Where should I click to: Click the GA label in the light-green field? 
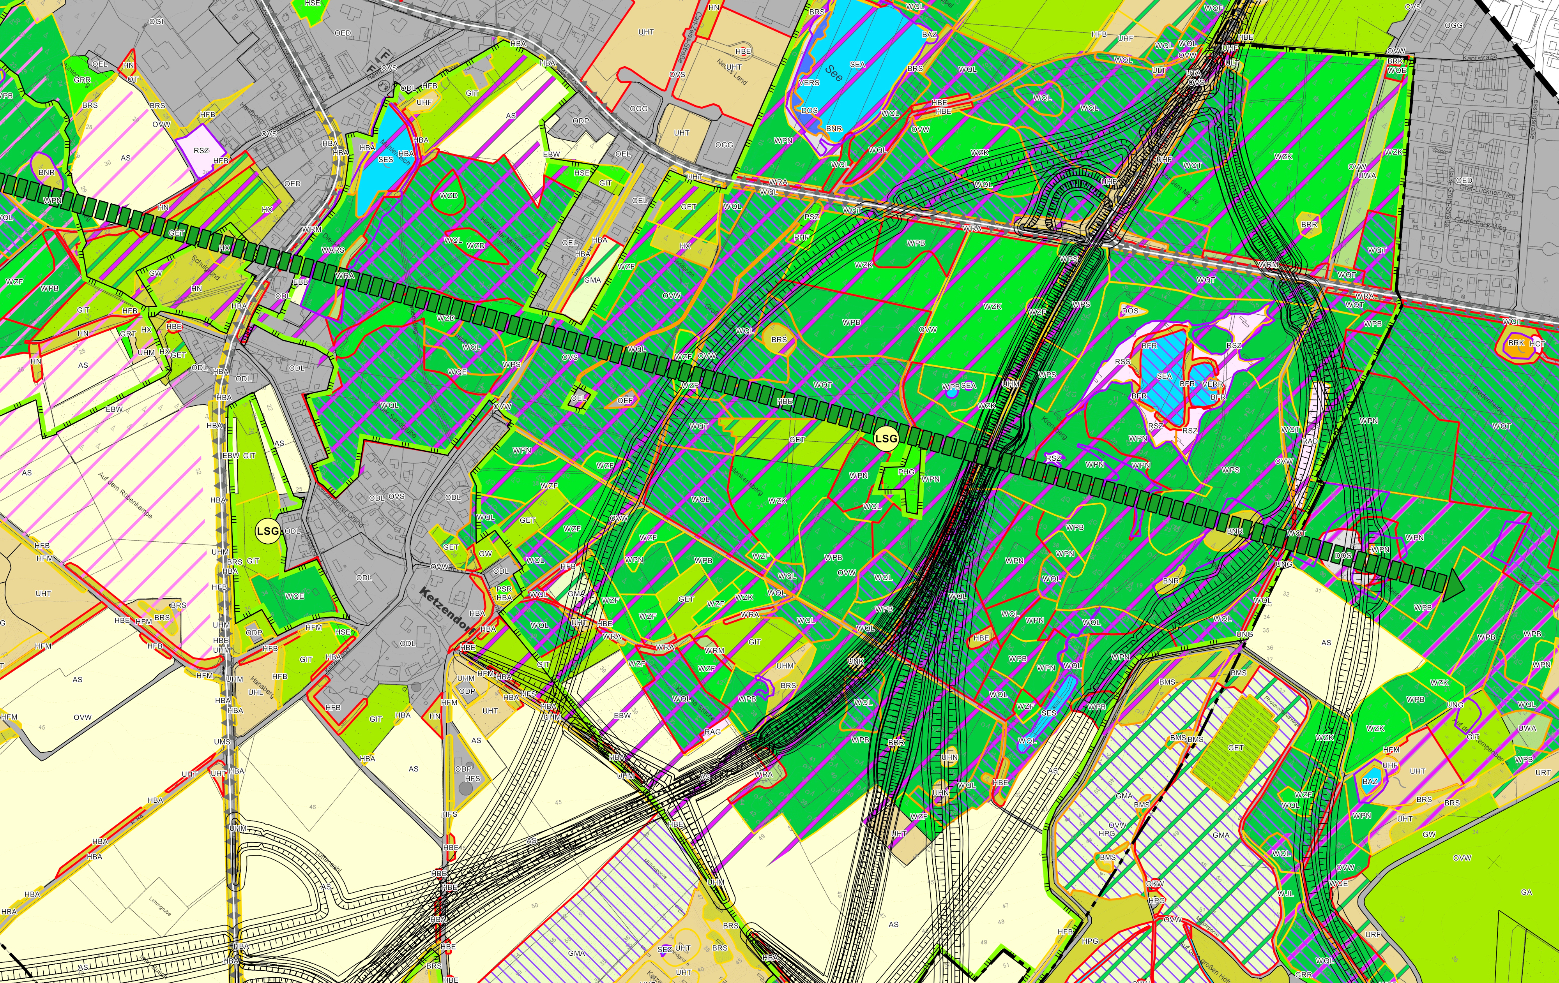click(x=1527, y=892)
